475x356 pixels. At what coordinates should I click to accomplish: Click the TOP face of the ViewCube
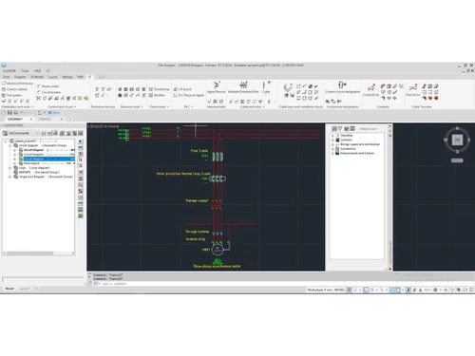coord(457,140)
